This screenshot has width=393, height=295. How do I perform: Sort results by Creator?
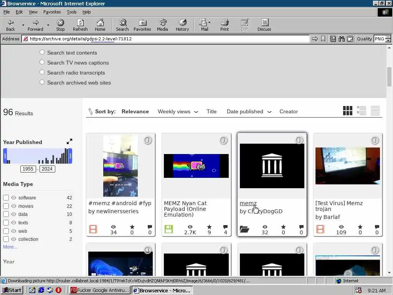(x=289, y=112)
